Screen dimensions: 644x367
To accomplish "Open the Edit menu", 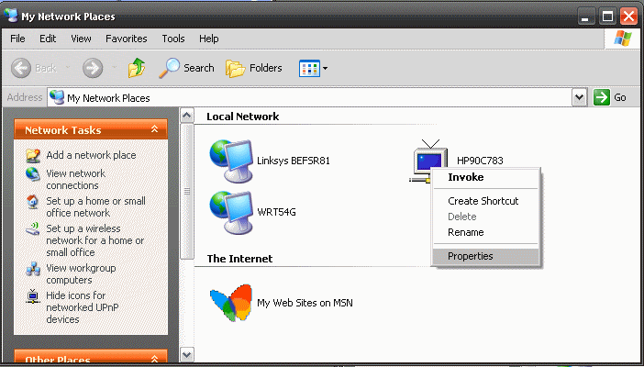I will coord(48,39).
